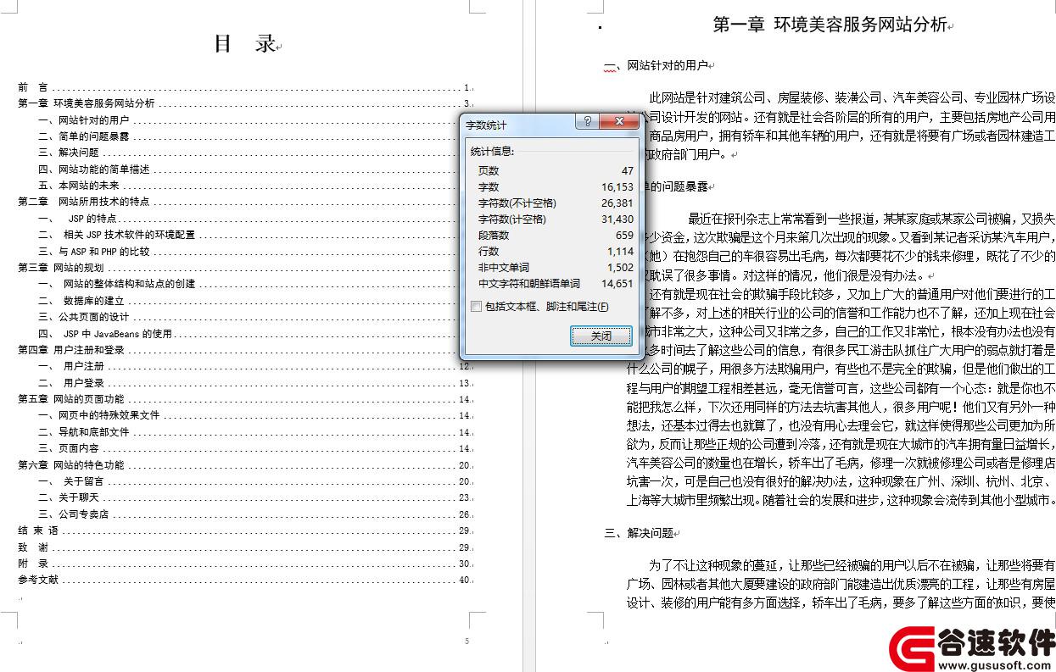Click the 五、本网站的未来 contents entry
Viewport: 1056px width, 672px height.
254,186
